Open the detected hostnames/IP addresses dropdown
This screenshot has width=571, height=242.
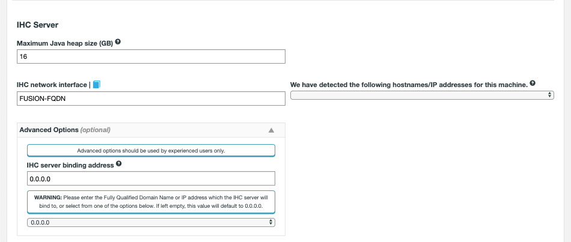pyautogui.click(x=422, y=95)
